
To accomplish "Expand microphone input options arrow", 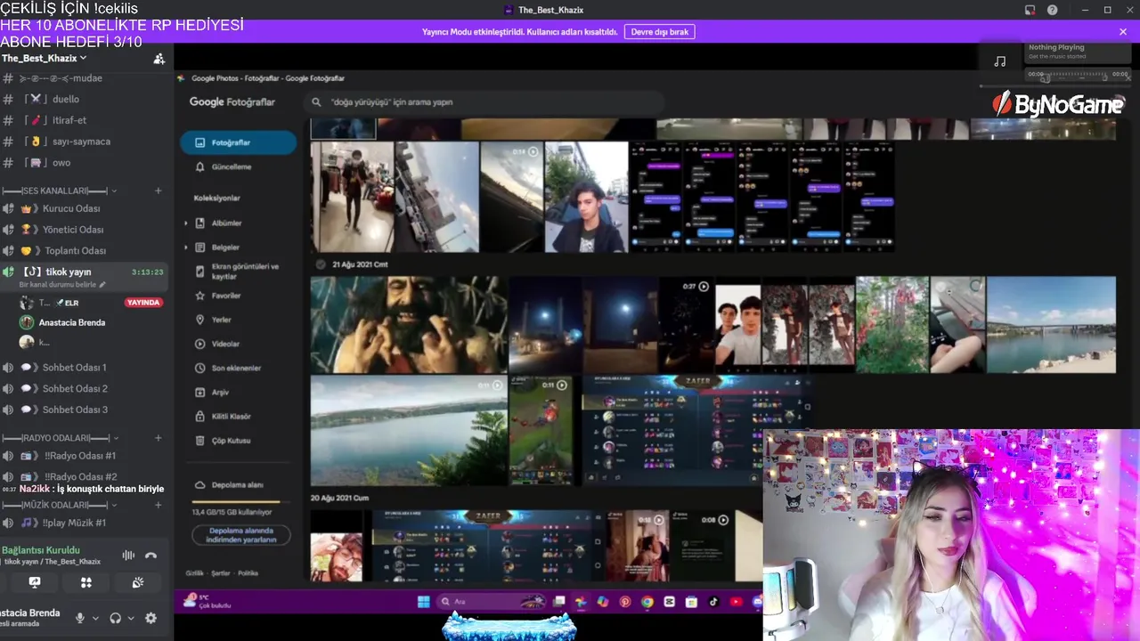I will [x=94, y=618].
